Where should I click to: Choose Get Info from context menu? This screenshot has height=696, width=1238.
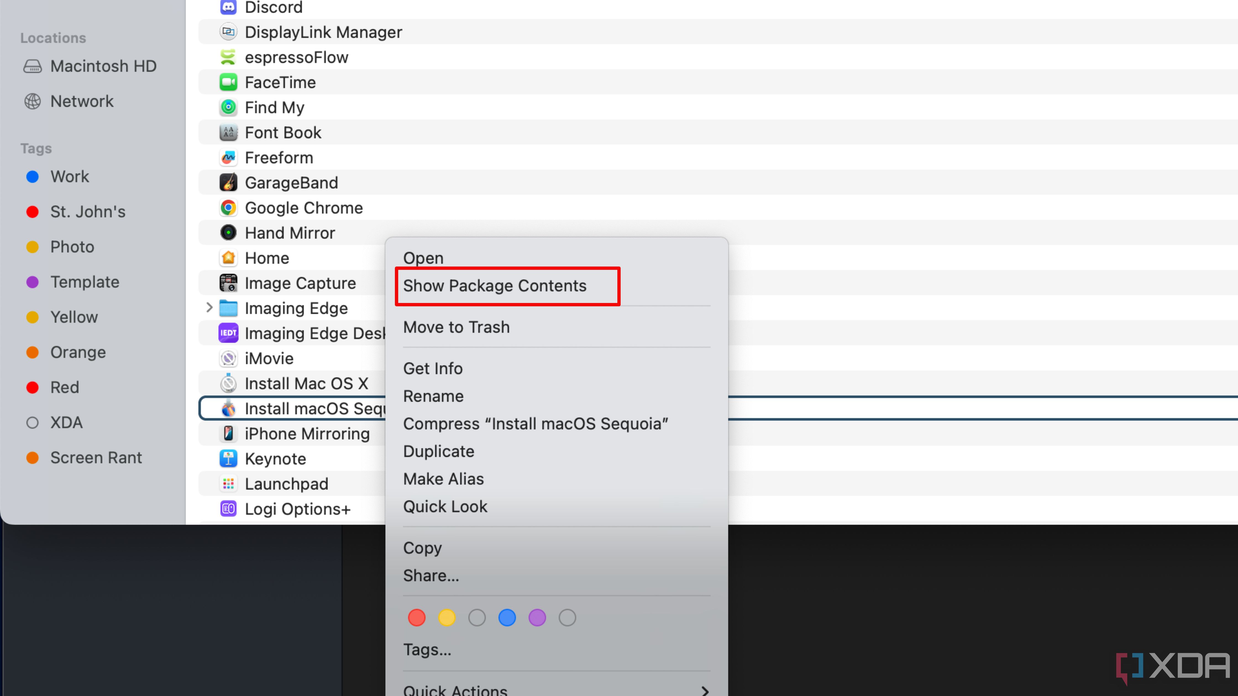[432, 368]
